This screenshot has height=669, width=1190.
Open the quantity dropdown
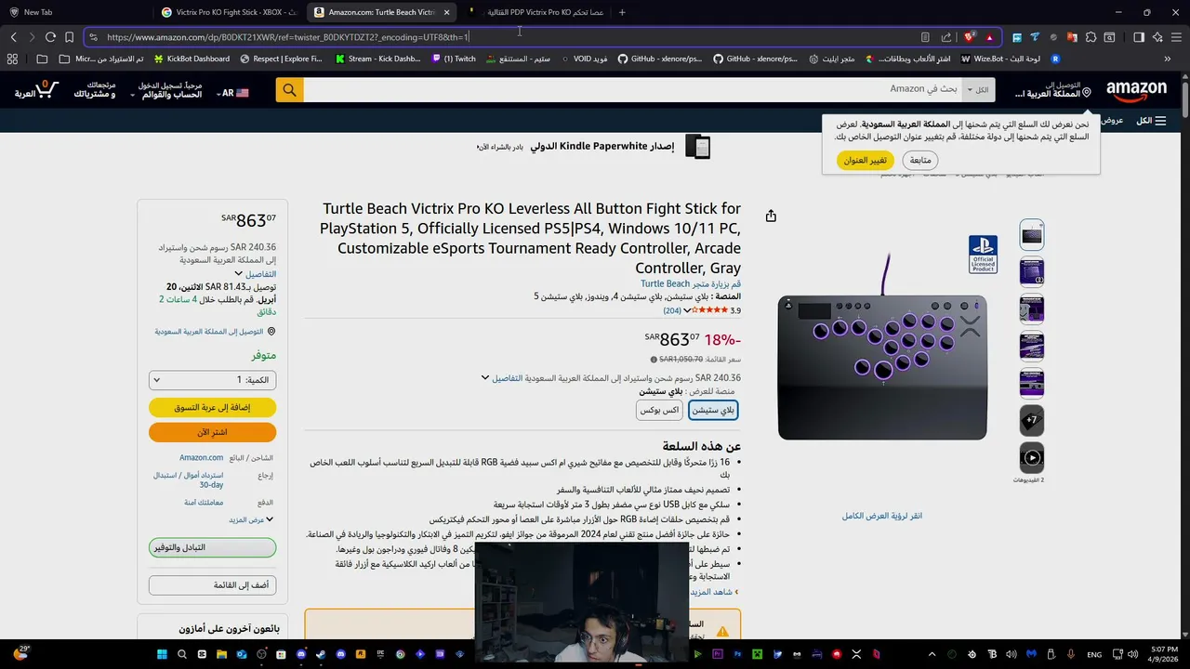pos(212,380)
